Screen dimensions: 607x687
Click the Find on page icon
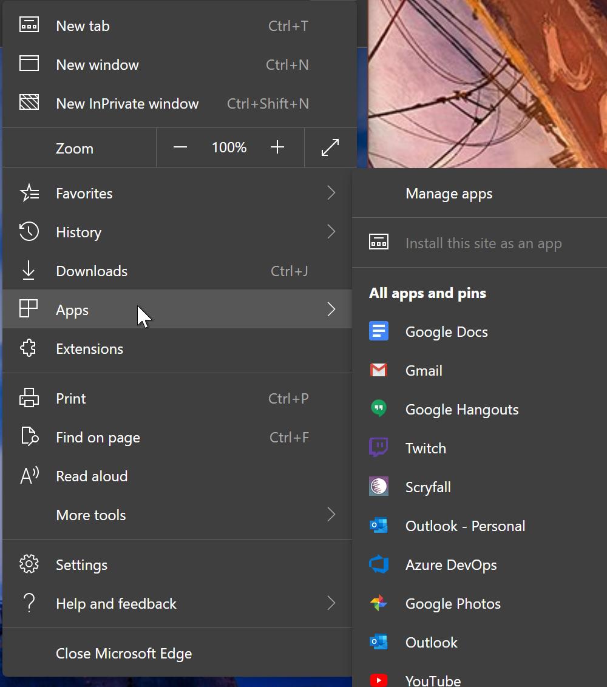coord(29,436)
